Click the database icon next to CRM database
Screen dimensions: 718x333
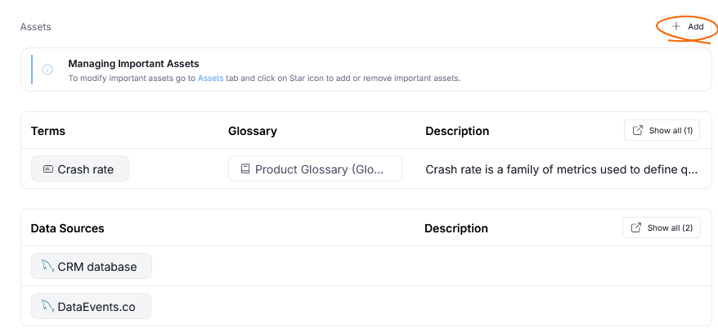tap(47, 266)
